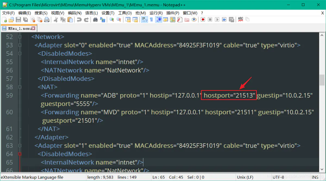
Task: Zoom out with the magnifier minus icon
Action: click(119, 19)
